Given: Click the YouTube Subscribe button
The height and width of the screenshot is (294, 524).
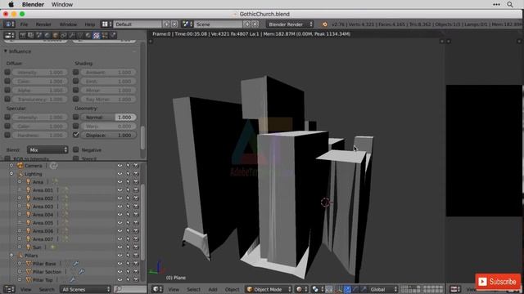Looking at the screenshot, I should point(498,282).
